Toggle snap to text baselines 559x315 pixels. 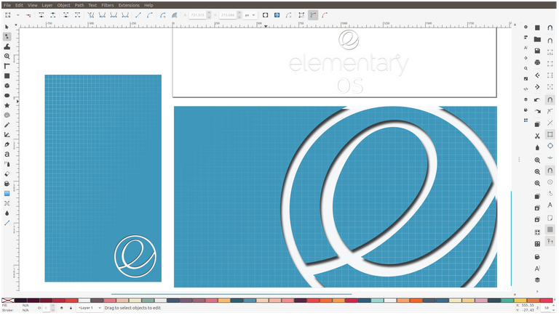[550, 205]
